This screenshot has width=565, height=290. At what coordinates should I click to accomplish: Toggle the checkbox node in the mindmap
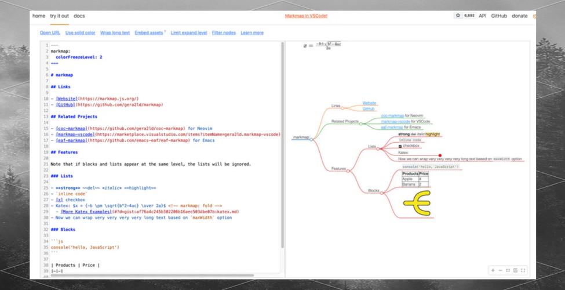(x=400, y=146)
